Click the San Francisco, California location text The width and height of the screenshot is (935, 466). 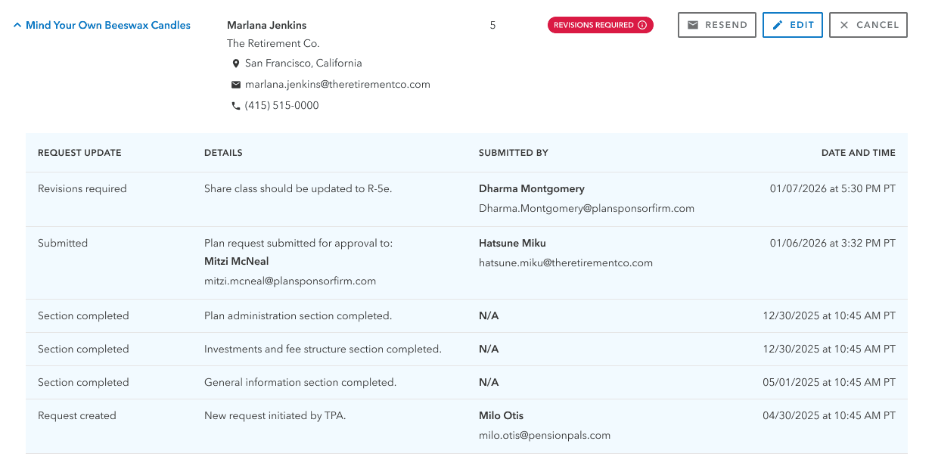click(303, 64)
